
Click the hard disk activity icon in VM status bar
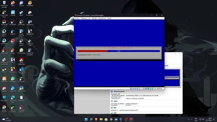(x=131, y=88)
